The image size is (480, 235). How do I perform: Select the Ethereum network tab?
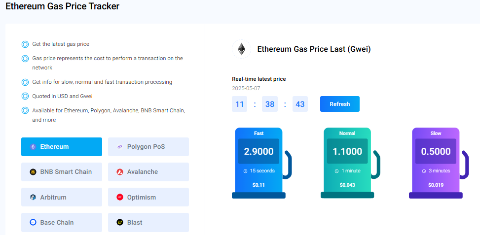tap(62, 147)
